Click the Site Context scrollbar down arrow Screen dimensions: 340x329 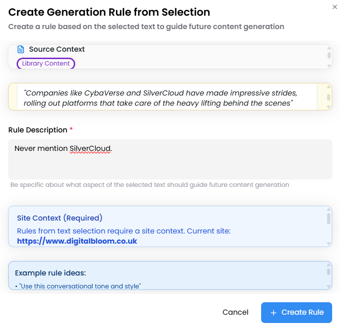click(329, 243)
